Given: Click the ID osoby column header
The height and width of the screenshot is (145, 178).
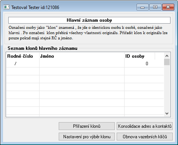Looking at the screenshot, I should pyautogui.click(x=140, y=56).
